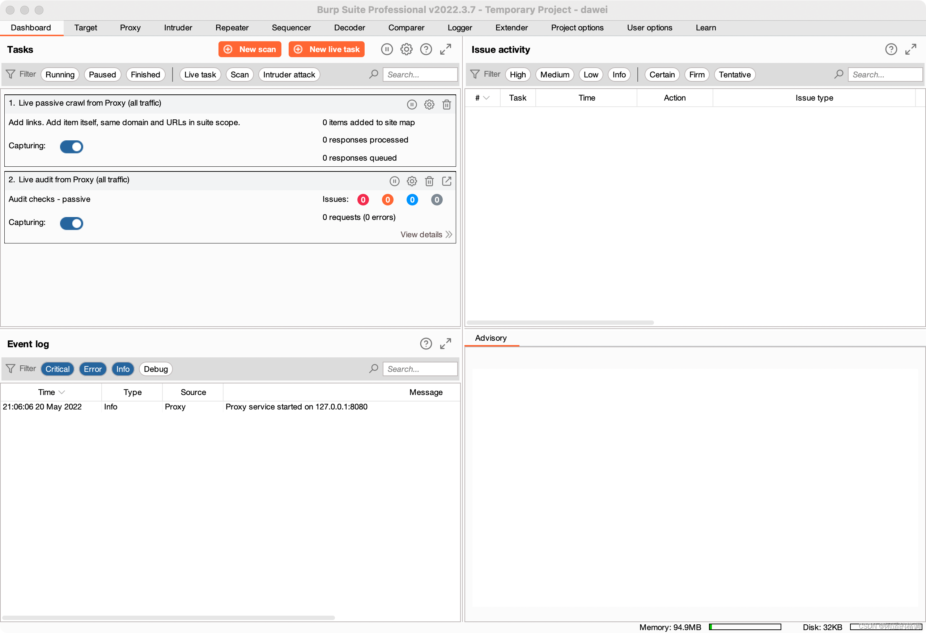
Task: Switch to the Proxy tab
Action: (130, 28)
